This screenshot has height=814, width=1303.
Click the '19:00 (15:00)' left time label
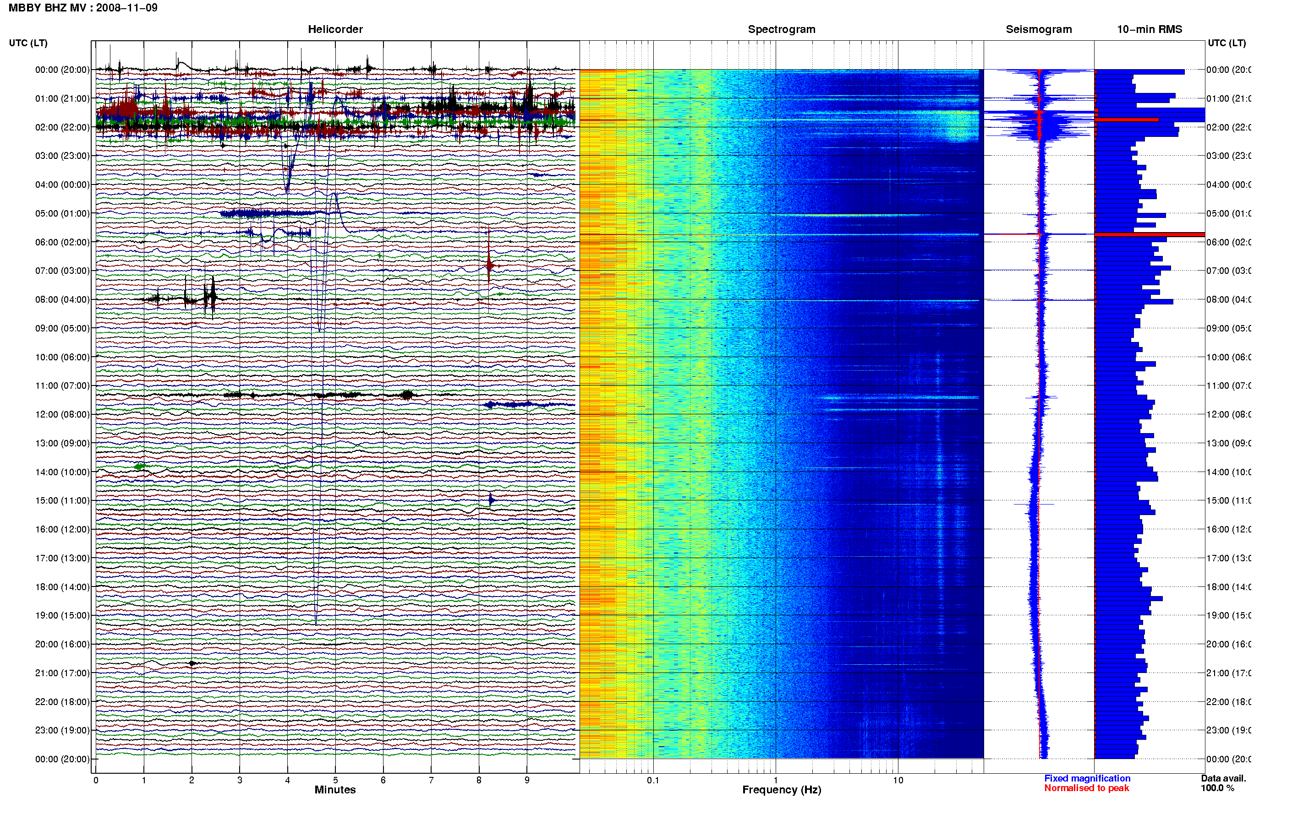pos(62,616)
